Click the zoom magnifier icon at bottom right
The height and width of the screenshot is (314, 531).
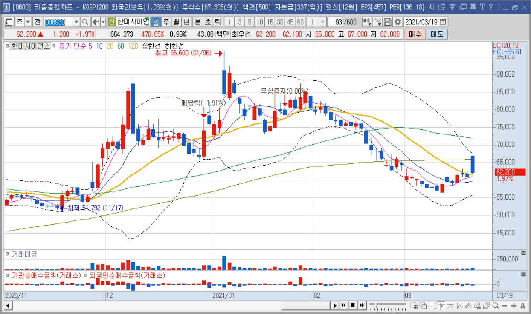tap(496, 305)
